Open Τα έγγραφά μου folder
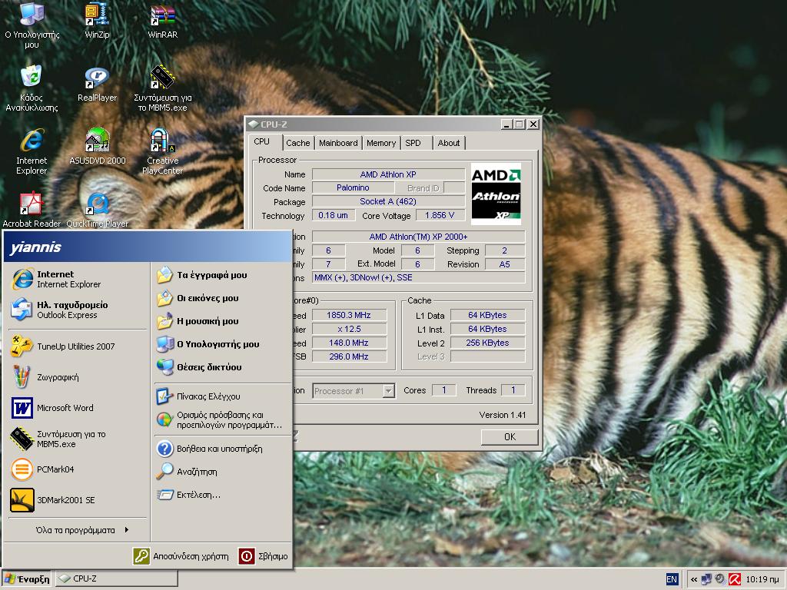787x590 pixels. pos(221,275)
